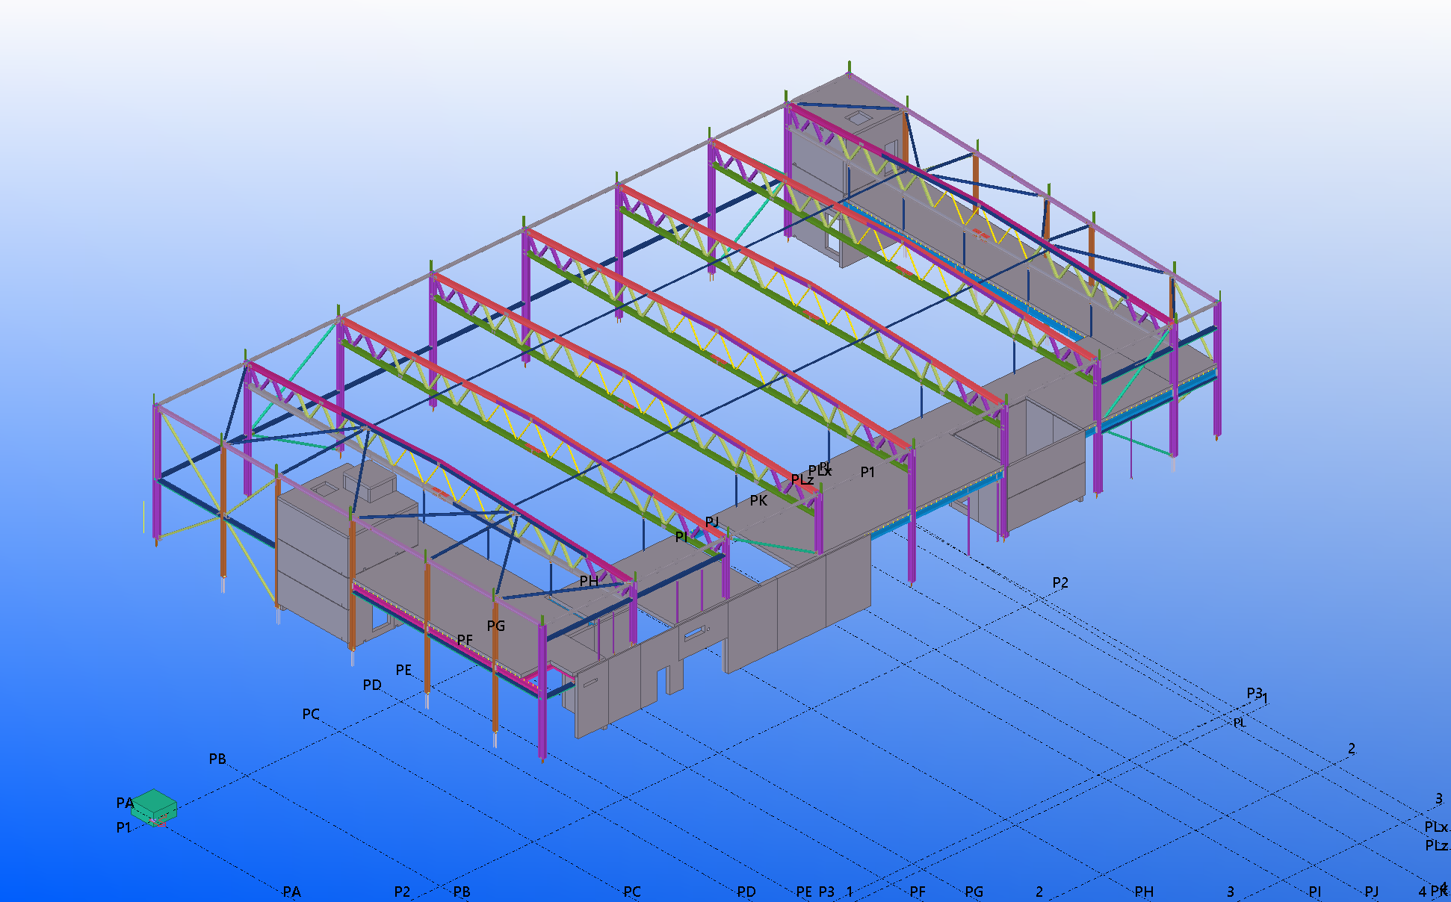Click the narrow slot opening in the front wall
This screenshot has height=902, width=1451.
click(694, 634)
